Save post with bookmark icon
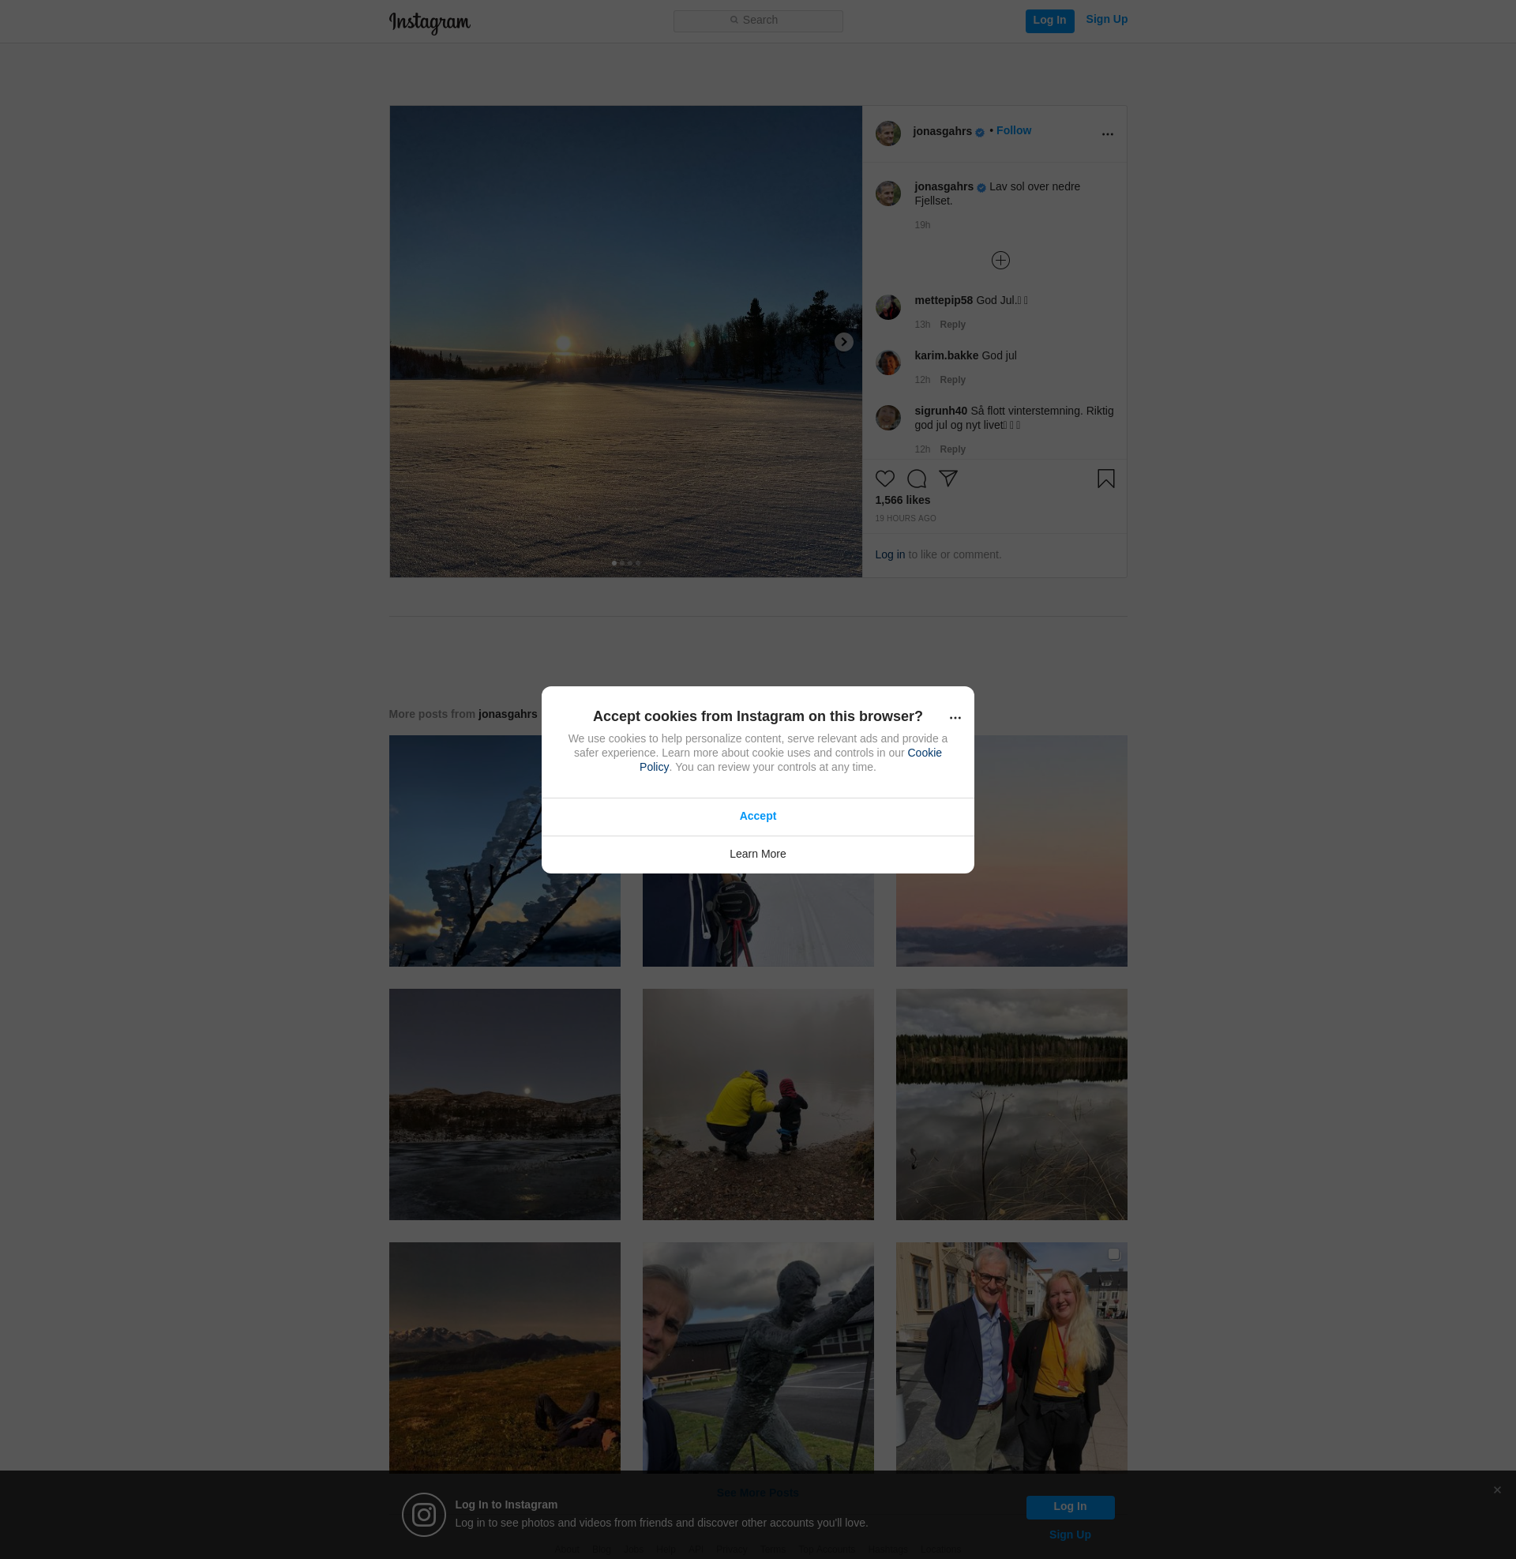Image resolution: width=1516 pixels, height=1559 pixels. [1105, 479]
